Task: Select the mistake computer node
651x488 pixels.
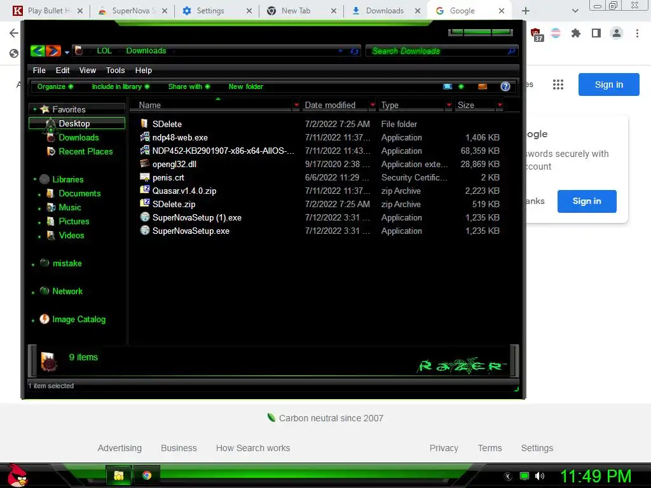Action: (67, 263)
